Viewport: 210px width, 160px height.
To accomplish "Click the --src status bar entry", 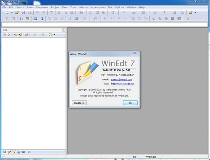I will (x=134, y=157).
